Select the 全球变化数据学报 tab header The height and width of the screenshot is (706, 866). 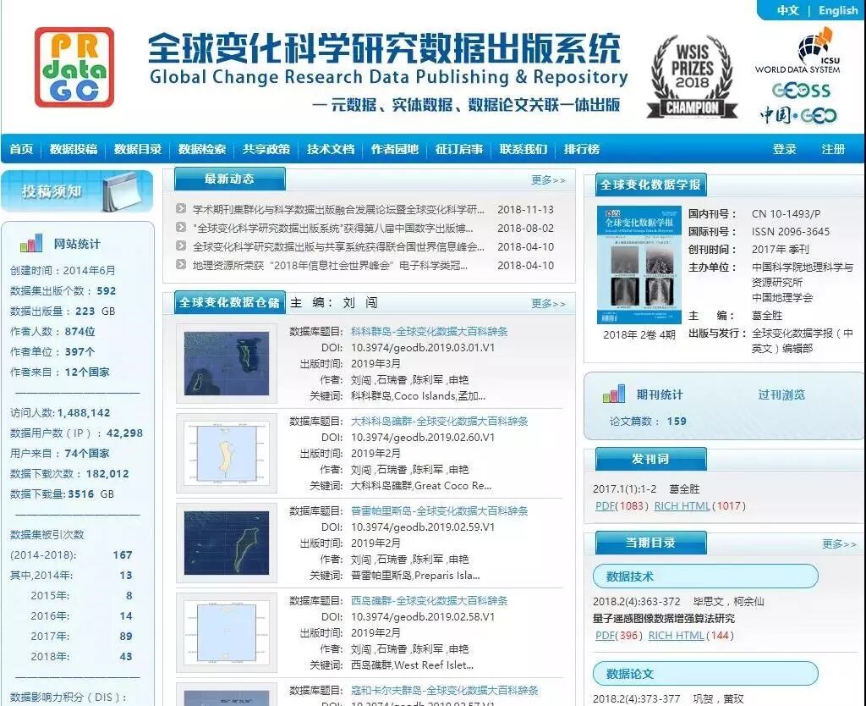(650, 185)
